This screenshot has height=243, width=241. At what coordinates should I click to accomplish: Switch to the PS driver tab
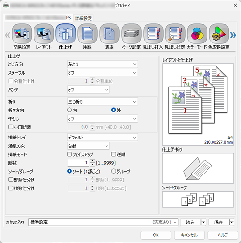[x=38, y=18]
